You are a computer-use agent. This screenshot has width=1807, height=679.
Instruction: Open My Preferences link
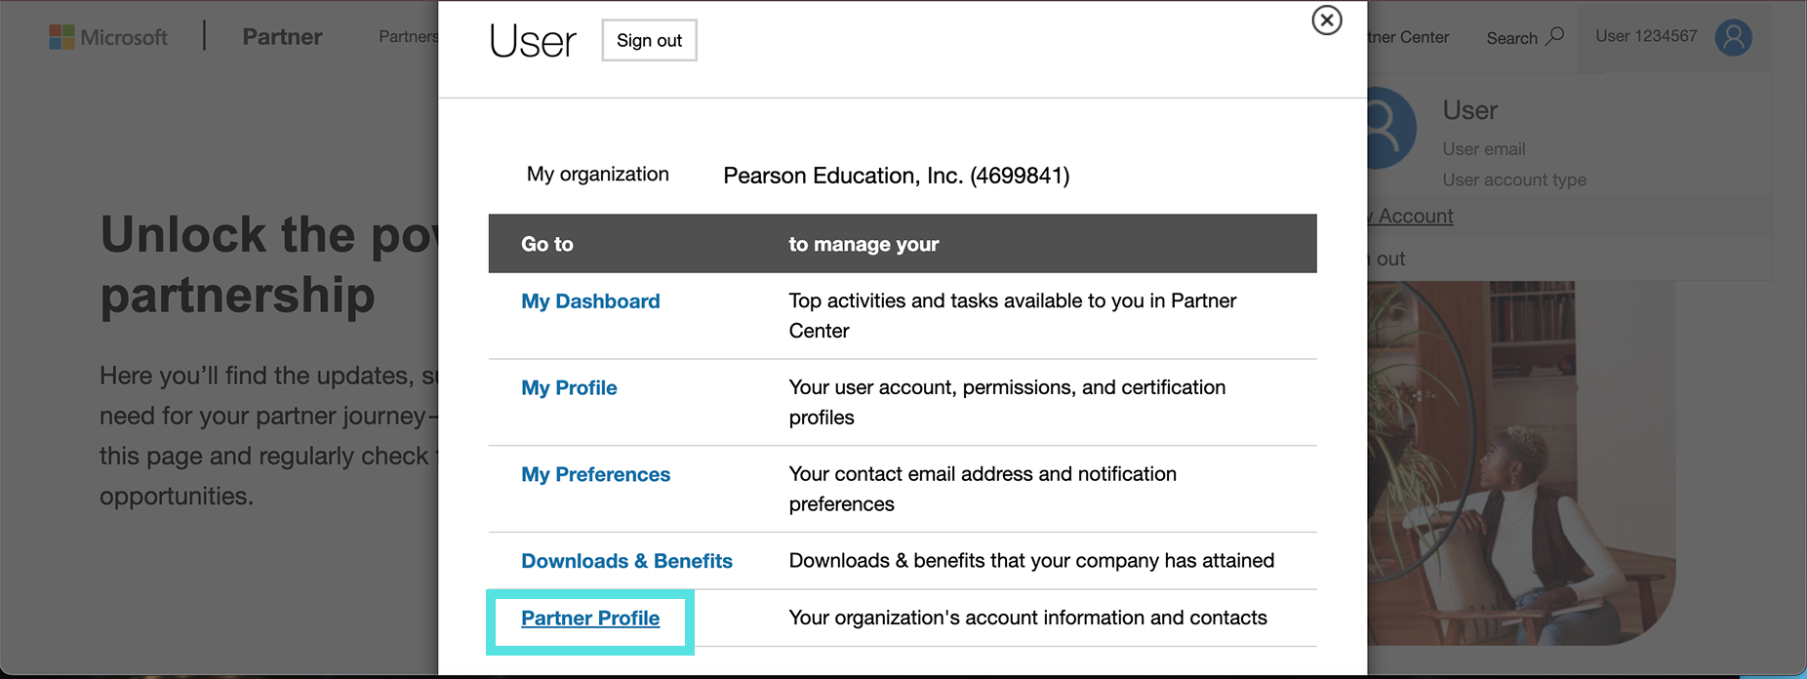tap(595, 475)
